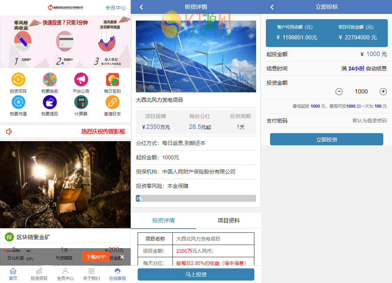Click the quick-invest steps banner

coord(65,42)
